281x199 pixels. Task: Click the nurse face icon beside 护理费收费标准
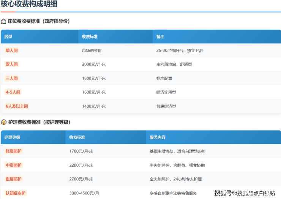pos(4,122)
